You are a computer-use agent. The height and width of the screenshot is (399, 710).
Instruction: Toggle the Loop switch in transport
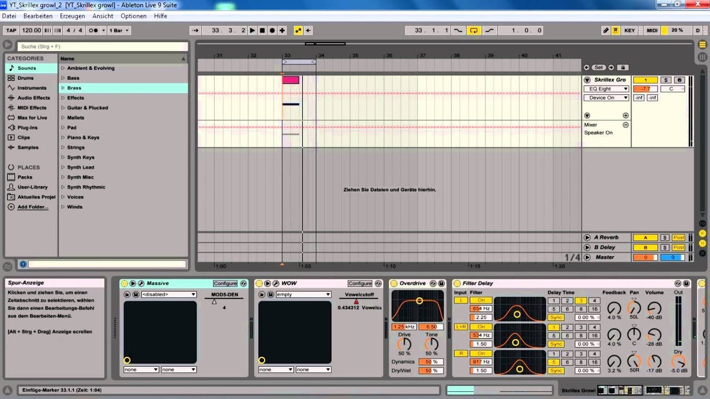474,30
